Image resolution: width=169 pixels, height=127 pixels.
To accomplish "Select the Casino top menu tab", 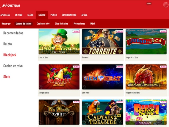I will 42,15.
